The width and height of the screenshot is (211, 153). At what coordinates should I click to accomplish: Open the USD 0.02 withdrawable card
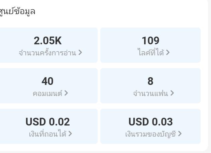coord(48,126)
